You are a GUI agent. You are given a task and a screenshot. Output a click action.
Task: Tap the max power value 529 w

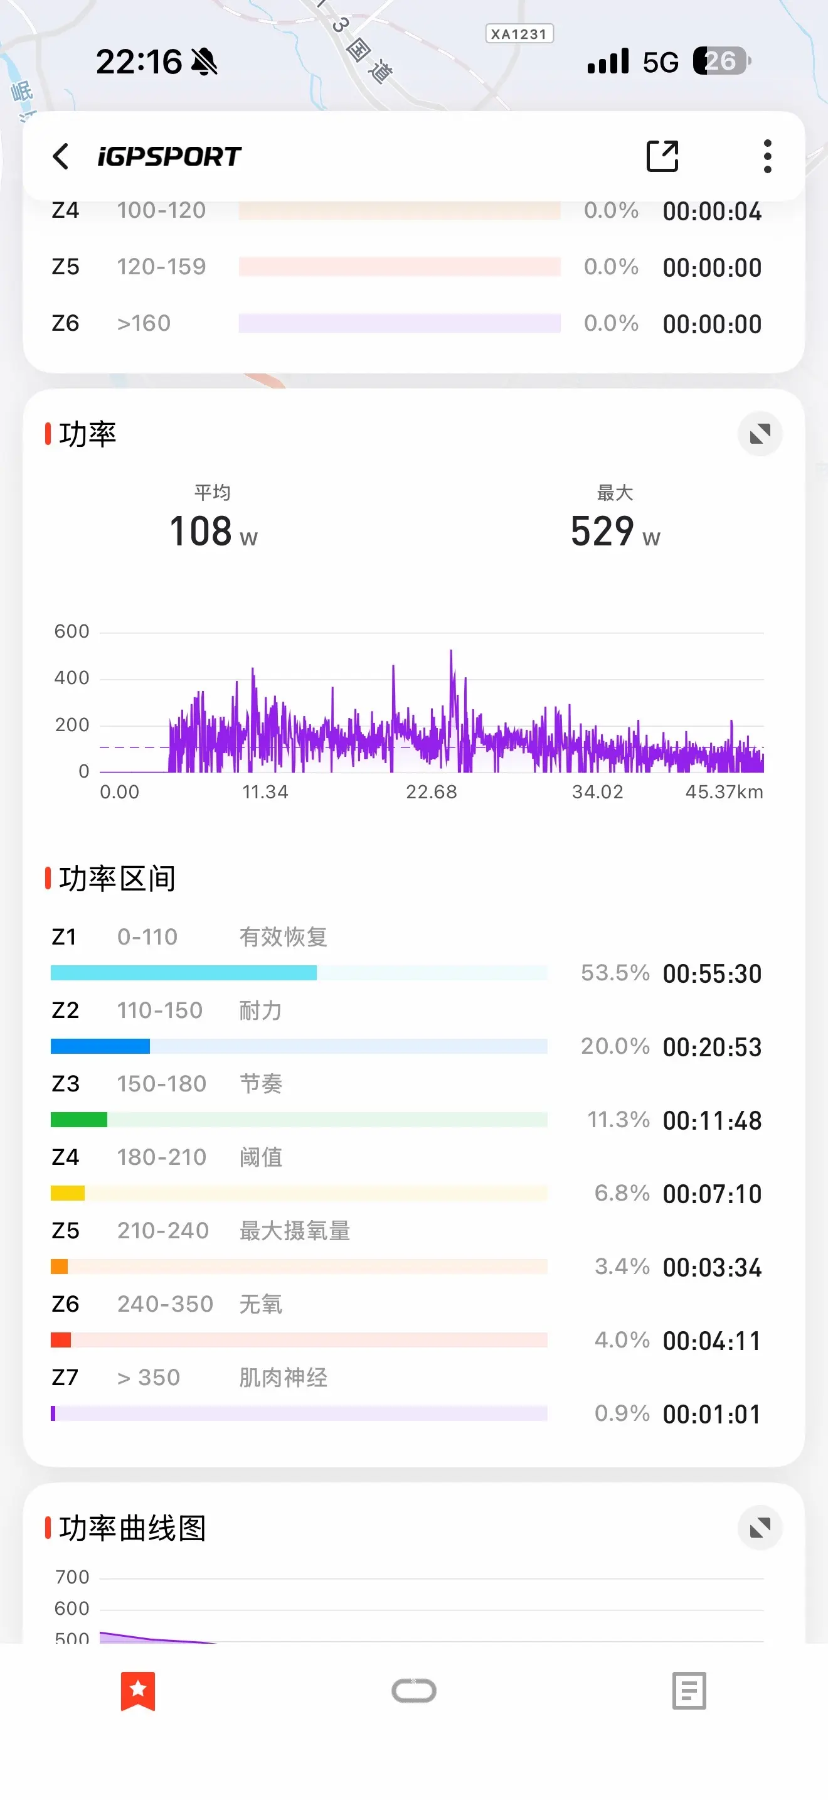(615, 531)
